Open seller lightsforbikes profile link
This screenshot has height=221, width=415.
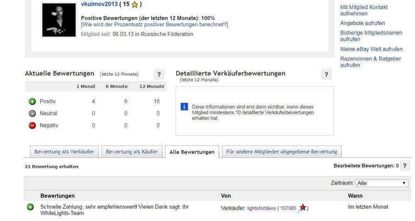[261, 208]
